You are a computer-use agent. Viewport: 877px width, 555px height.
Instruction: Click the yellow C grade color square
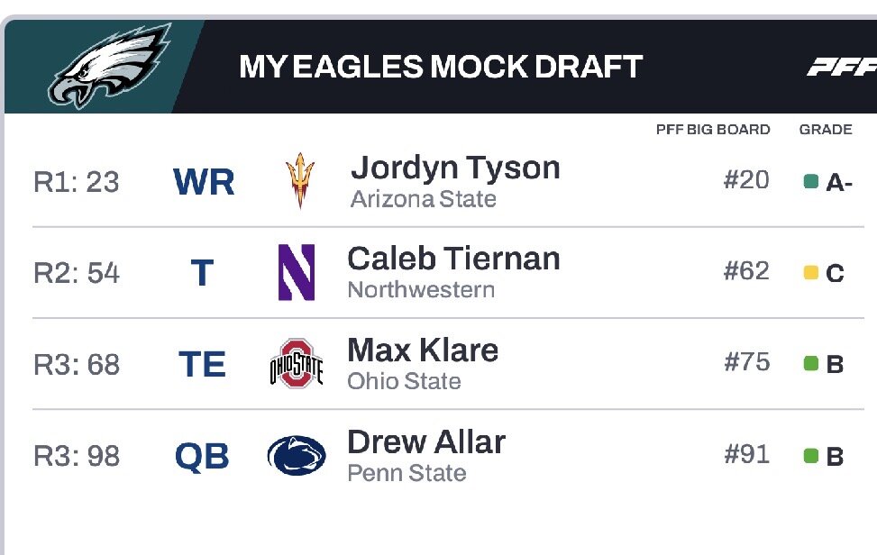point(810,272)
